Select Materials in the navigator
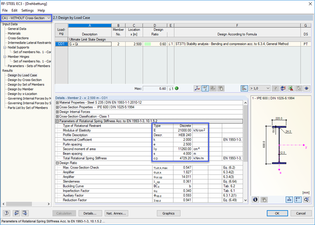 [14, 33]
